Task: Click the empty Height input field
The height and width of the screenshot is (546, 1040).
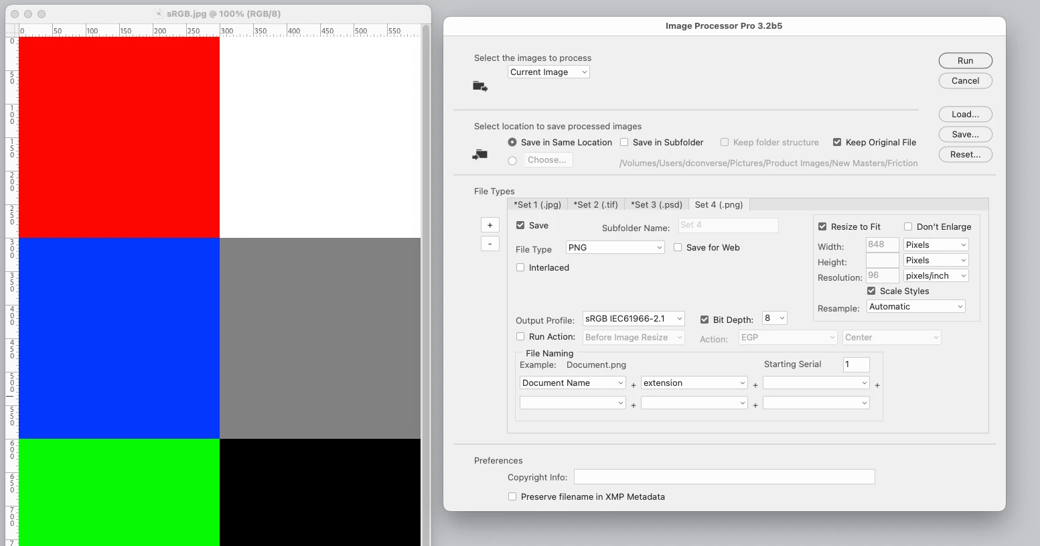Action: 882,260
